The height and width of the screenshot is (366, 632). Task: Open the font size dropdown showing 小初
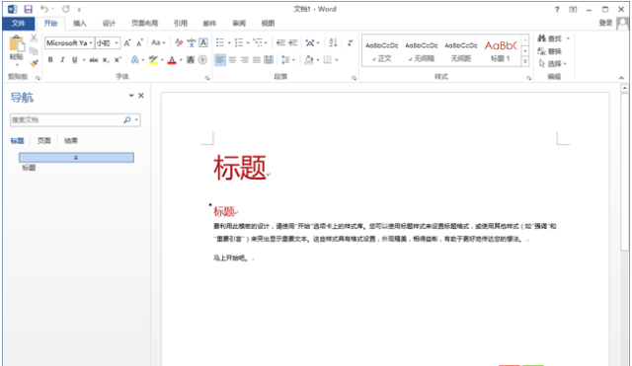pyautogui.click(x=117, y=42)
